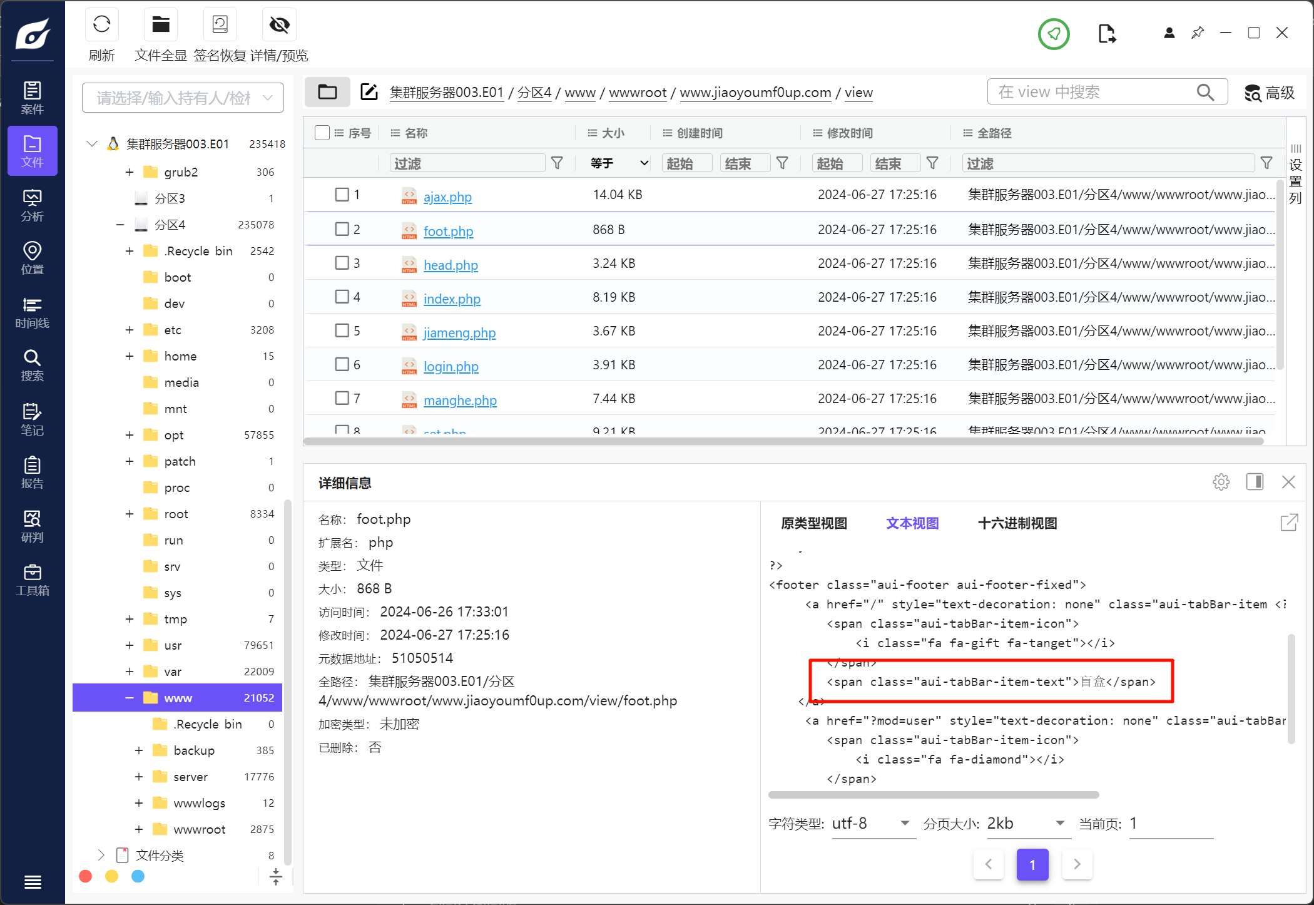Open the login.php file link

click(x=451, y=366)
